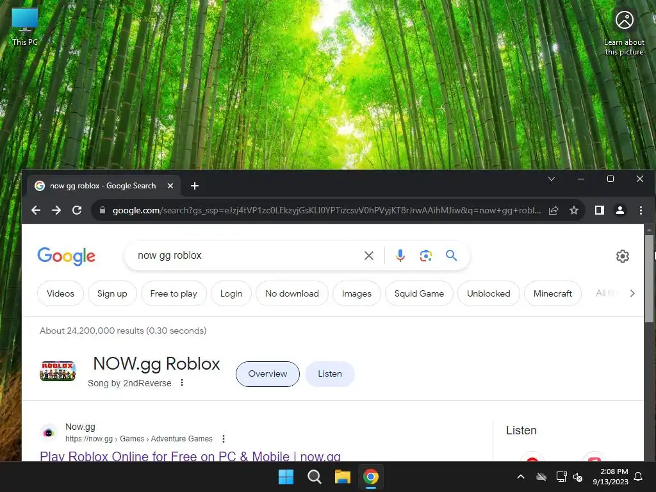Select the Unblocked chip
This screenshot has height=492, width=656.
(489, 293)
